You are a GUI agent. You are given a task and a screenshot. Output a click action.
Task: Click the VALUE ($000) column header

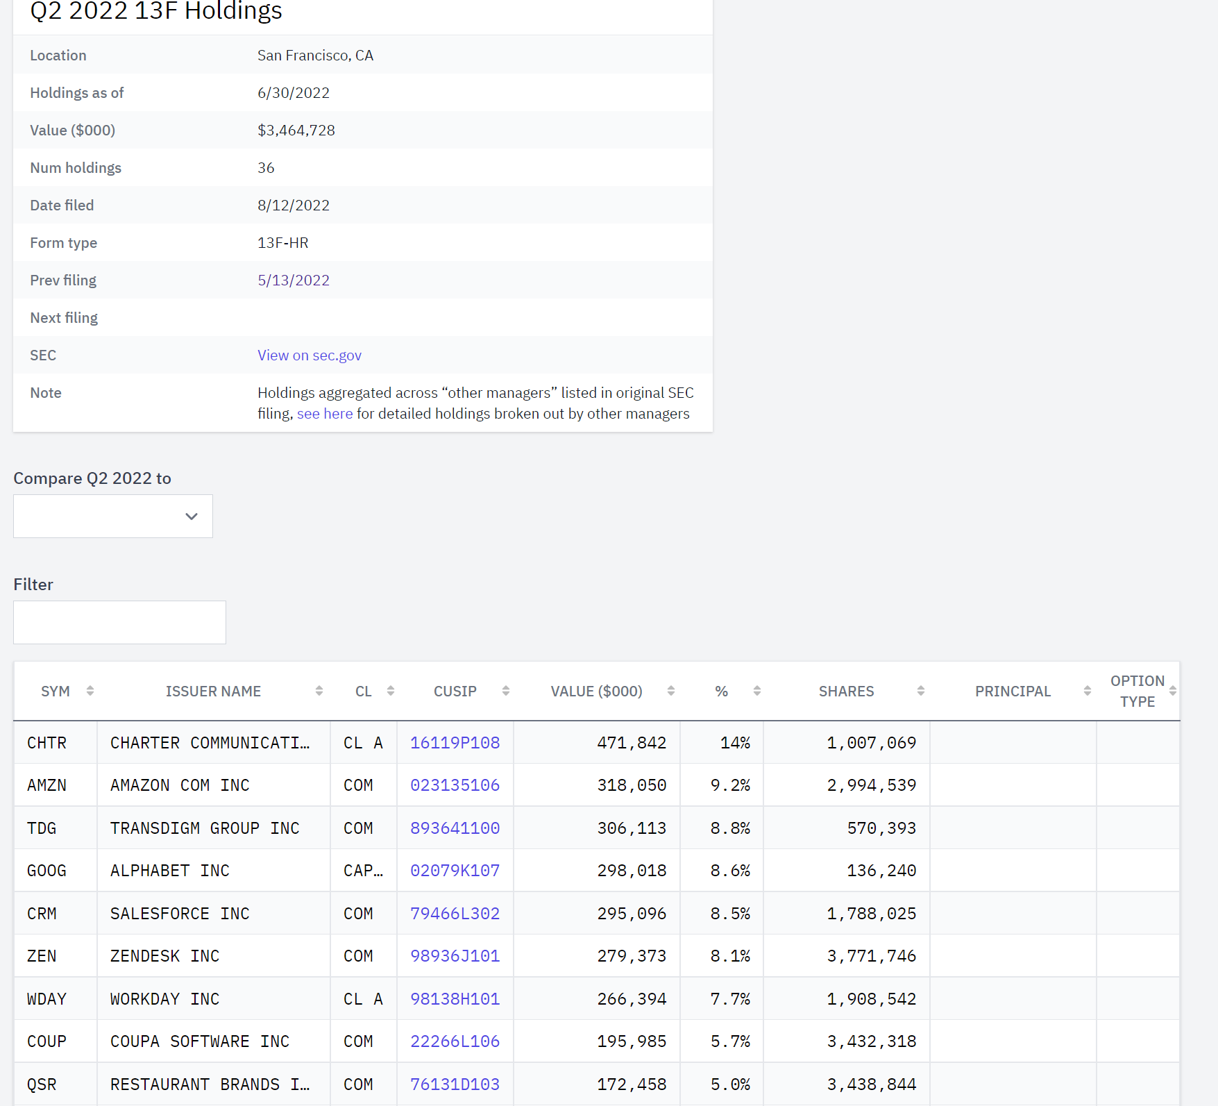597,692
